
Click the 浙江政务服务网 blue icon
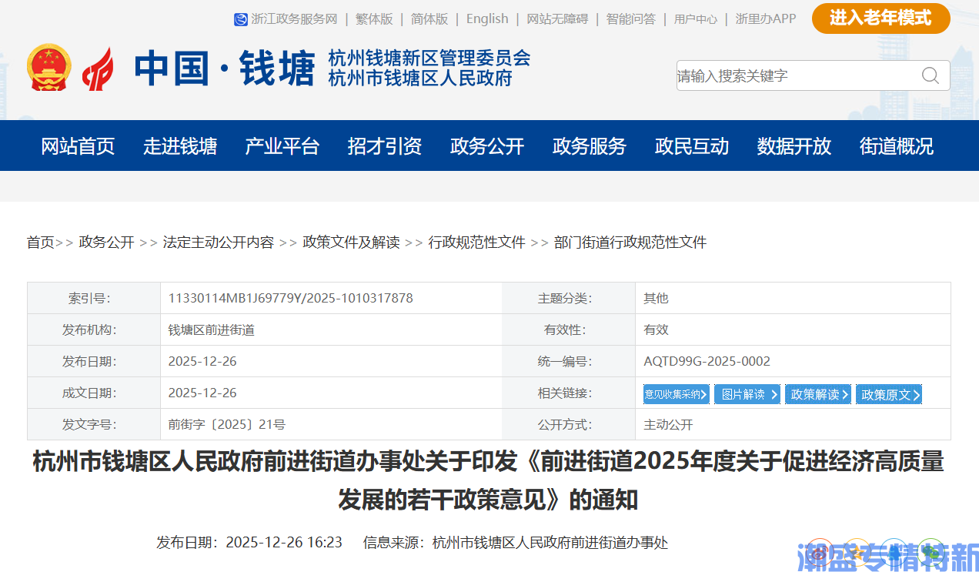[240, 18]
